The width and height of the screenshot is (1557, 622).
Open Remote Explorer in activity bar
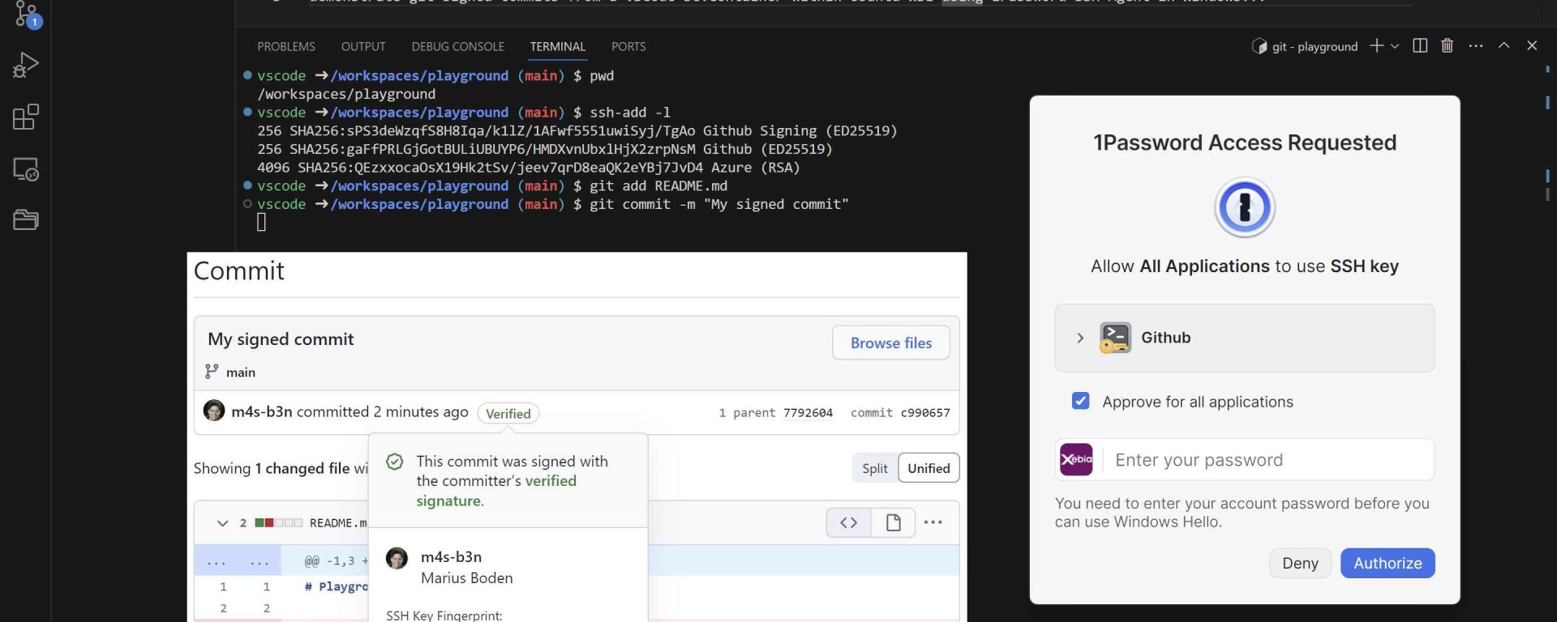click(x=26, y=169)
